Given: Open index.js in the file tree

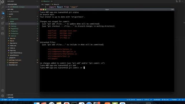Looking at the screenshot, I should click(x=12, y=48).
